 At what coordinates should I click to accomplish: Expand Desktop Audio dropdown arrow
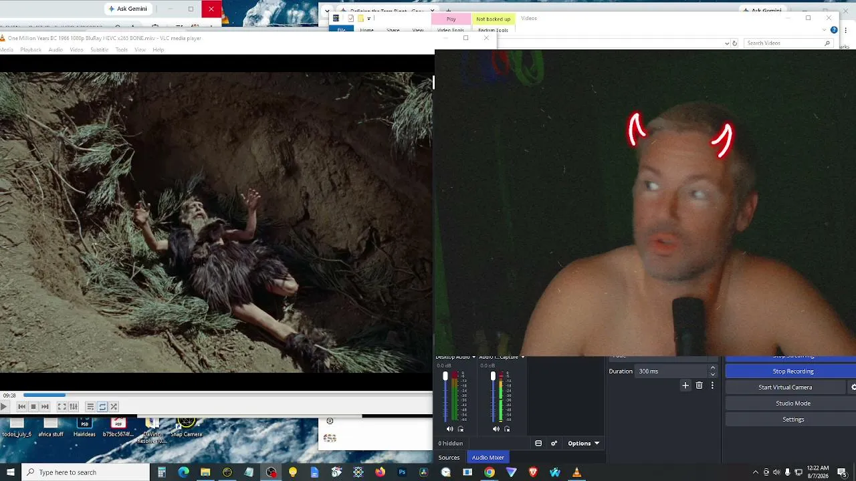click(x=473, y=357)
